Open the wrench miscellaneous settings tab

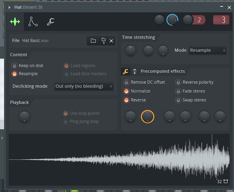coord(51,22)
